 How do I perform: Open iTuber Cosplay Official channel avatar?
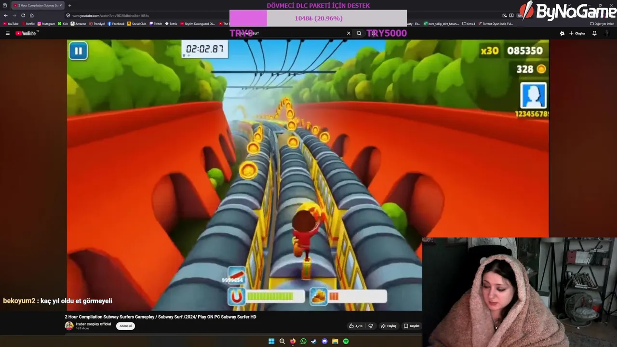click(x=69, y=326)
